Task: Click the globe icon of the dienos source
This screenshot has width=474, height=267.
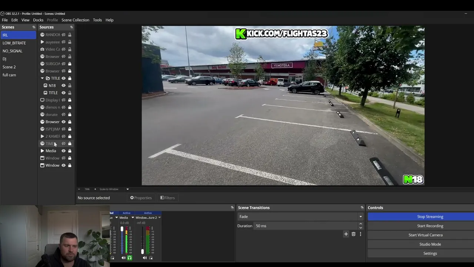Action: (x=42, y=107)
